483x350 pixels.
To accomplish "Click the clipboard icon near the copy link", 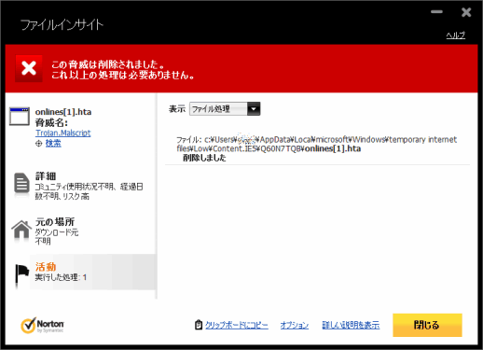I will 199,325.
